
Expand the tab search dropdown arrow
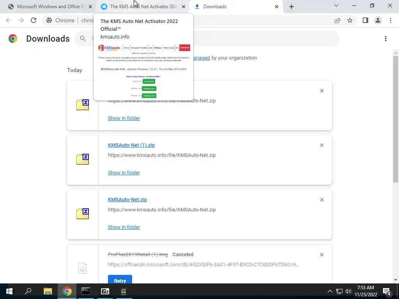click(x=336, y=5)
